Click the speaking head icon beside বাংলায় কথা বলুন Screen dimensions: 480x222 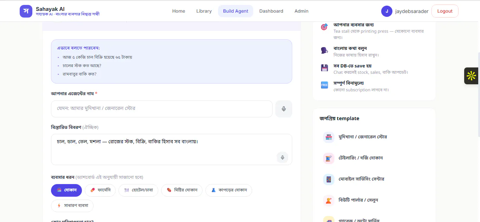[324, 51]
